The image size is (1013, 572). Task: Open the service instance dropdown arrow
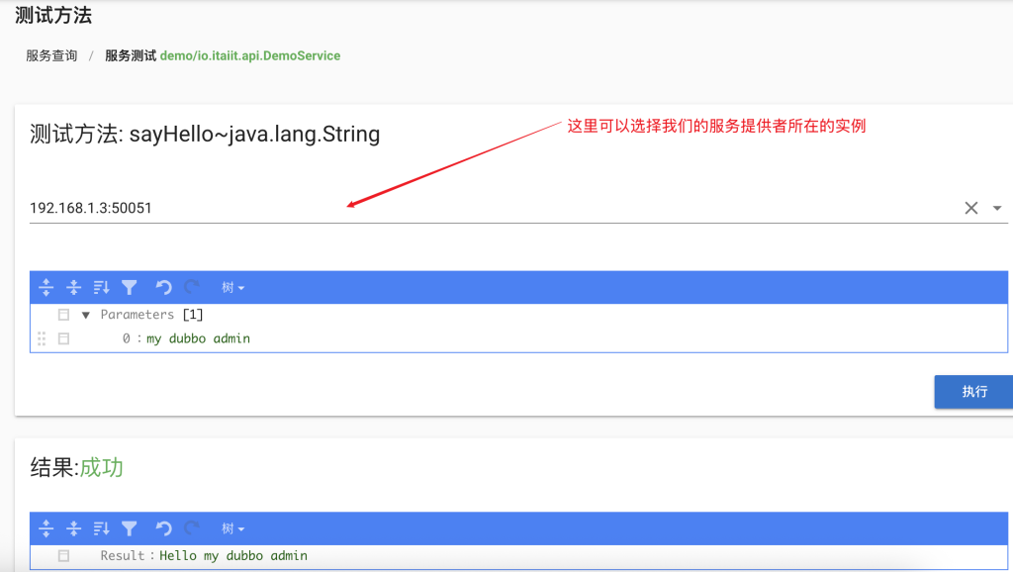[997, 208]
